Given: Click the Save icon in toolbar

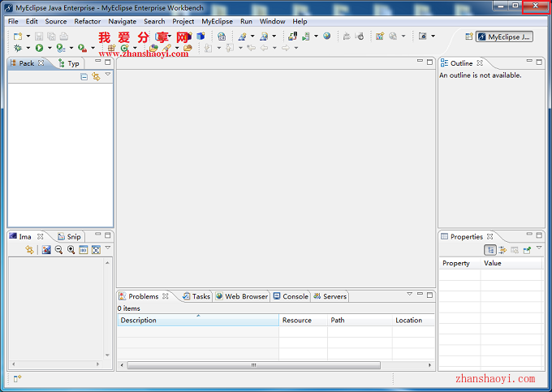Looking at the screenshot, I should [x=39, y=37].
